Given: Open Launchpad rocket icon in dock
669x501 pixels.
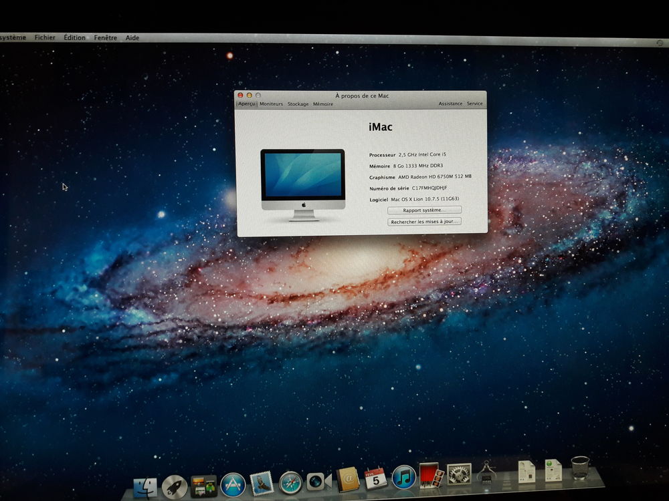Looking at the screenshot, I should [175, 487].
